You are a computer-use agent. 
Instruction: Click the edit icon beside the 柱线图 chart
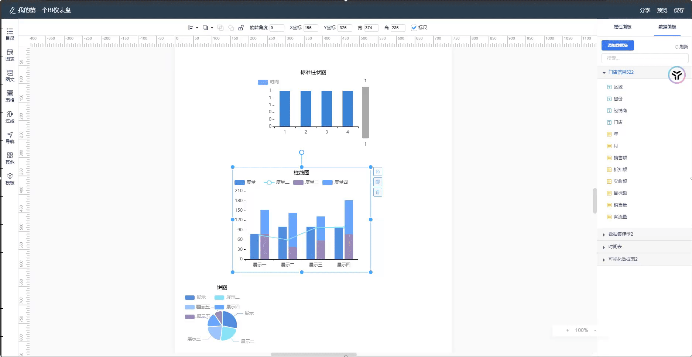tap(377, 171)
